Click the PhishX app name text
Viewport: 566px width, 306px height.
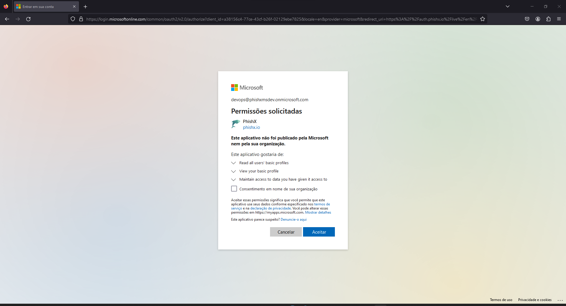coord(250,122)
